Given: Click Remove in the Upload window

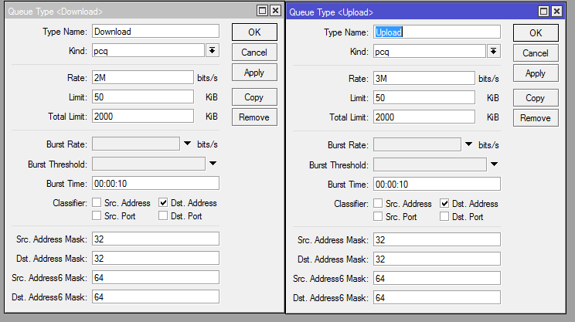Looking at the screenshot, I should click(x=536, y=118).
